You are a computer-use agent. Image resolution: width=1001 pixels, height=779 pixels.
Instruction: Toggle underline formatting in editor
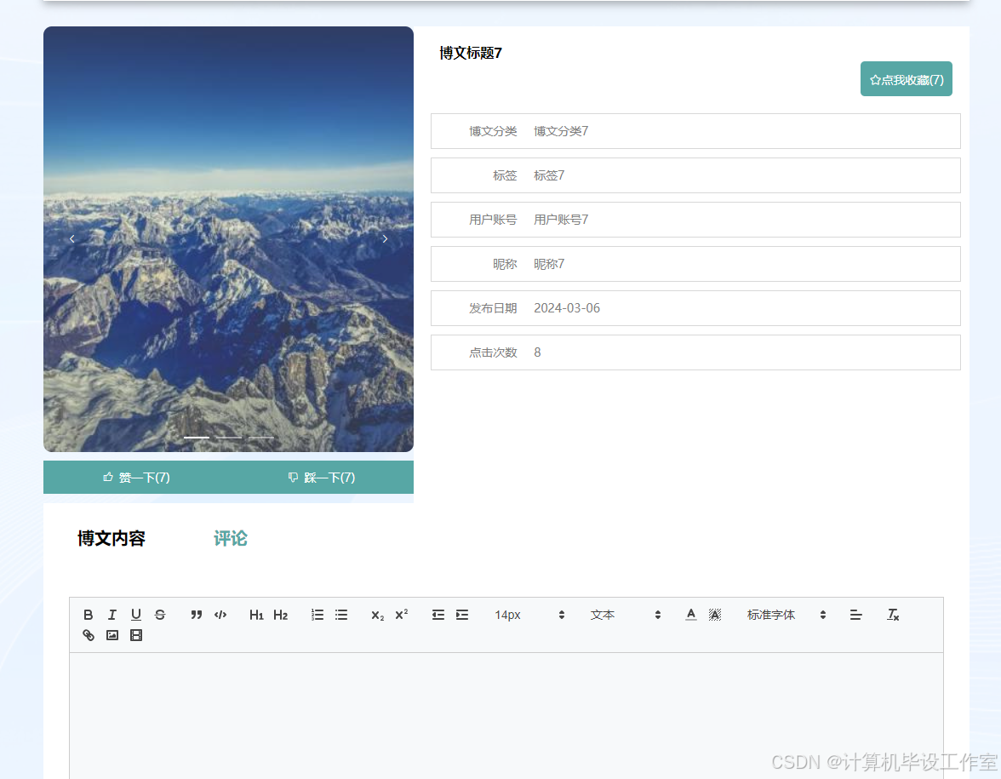136,615
